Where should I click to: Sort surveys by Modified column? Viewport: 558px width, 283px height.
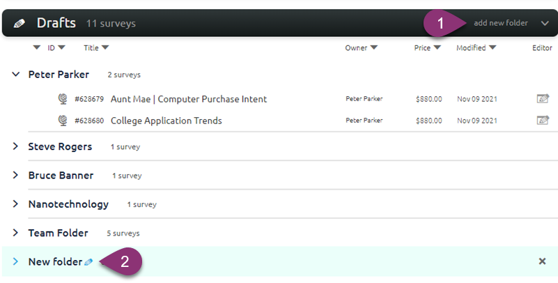click(x=476, y=48)
